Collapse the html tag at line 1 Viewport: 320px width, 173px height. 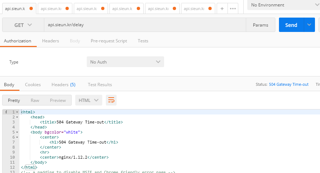point(17,112)
